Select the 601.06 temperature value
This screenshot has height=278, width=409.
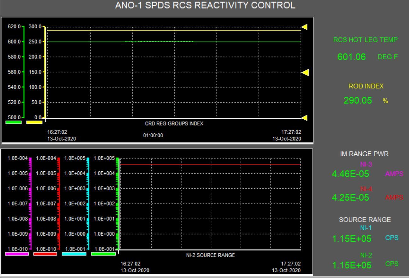pyautogui.click(x=352, y=57)
